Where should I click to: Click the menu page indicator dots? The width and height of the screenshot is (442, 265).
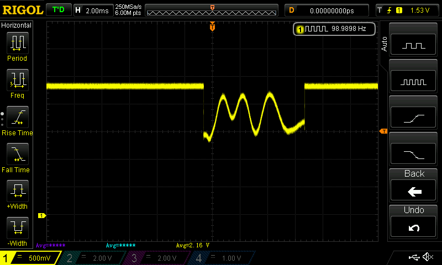click(x=2, y=119)
